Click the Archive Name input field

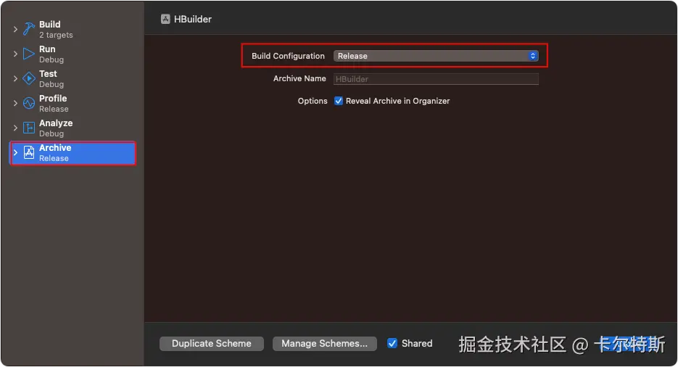436,78
